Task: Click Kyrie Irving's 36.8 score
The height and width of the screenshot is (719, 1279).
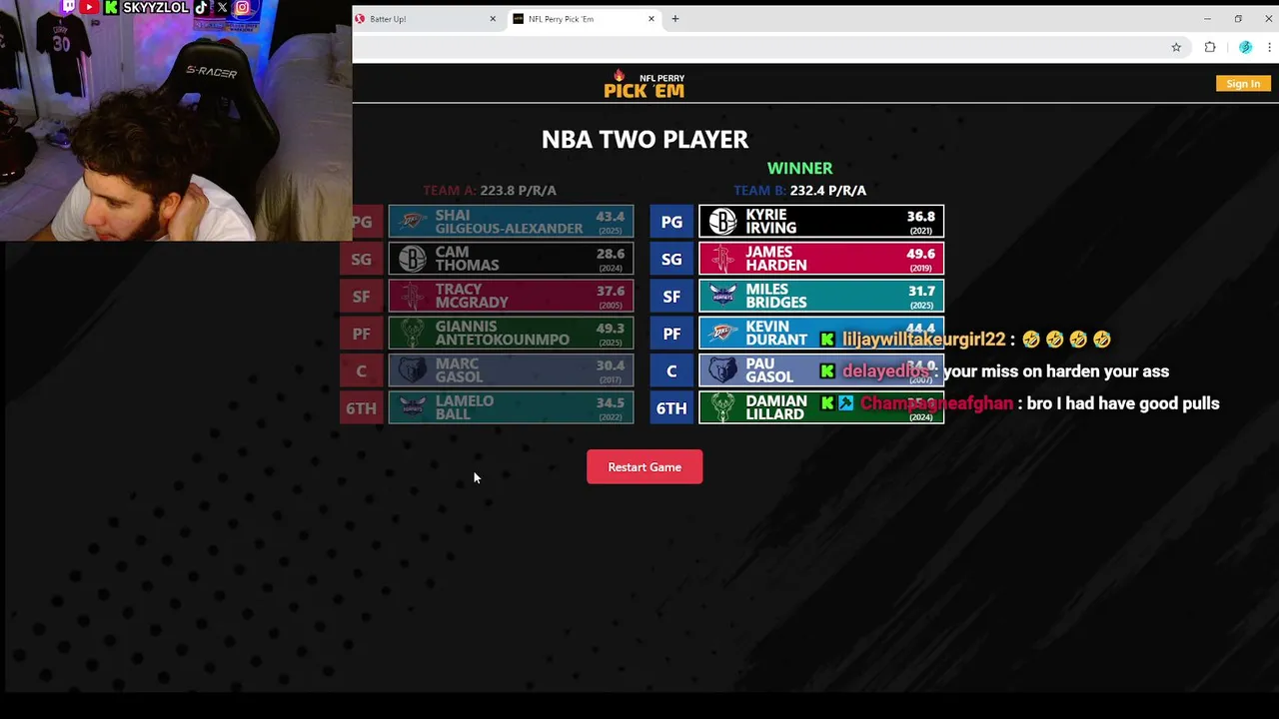Action: 920,217
